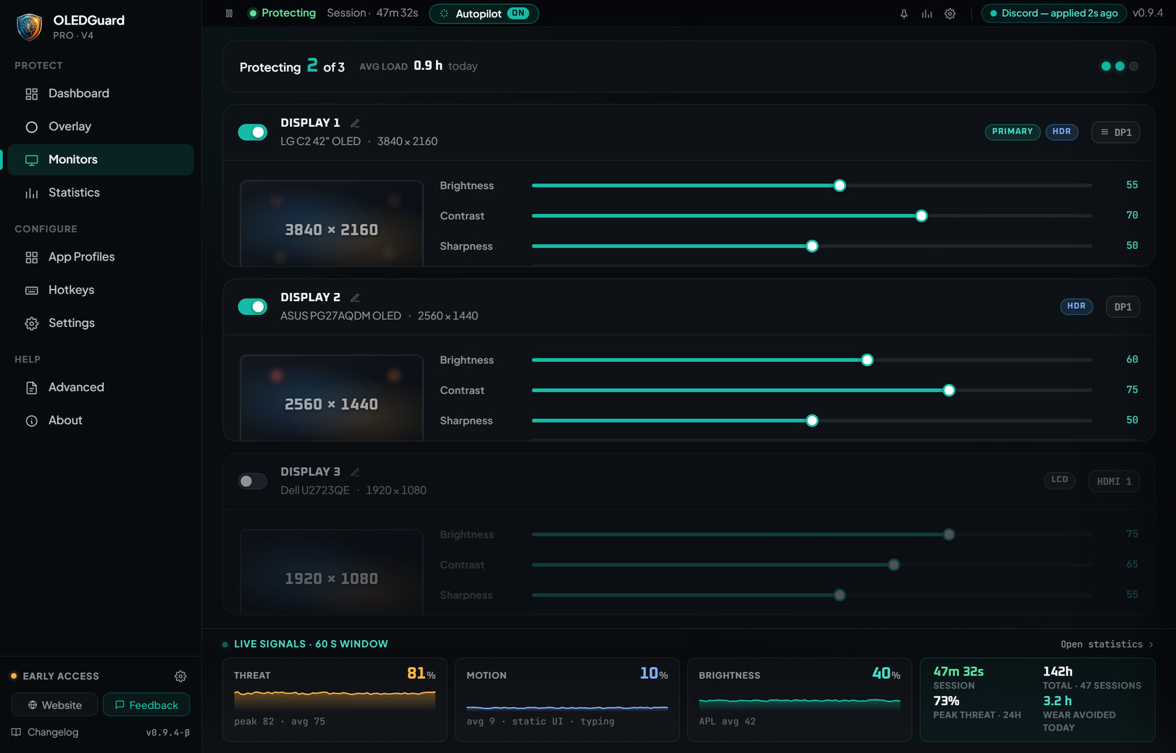The image size is (1176, 753).
Task: Select Monitors in sidebar
Action: (100, 160)
